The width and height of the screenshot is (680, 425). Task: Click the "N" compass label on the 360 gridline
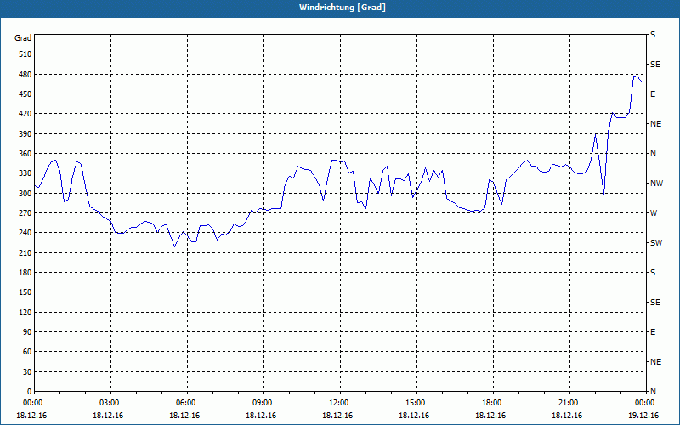653,154
